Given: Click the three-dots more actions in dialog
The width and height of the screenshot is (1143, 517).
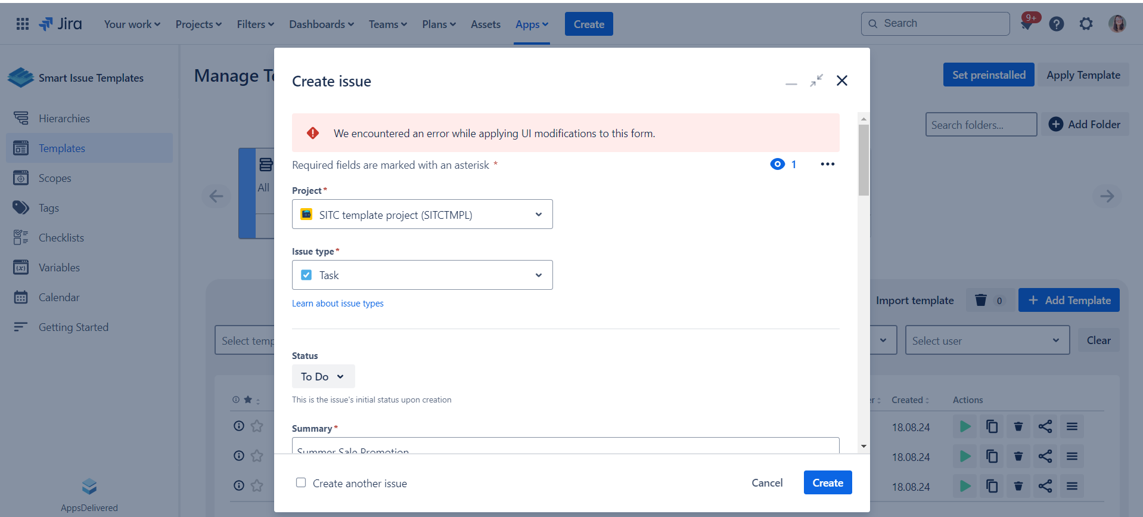Looking at the screenshot, I should click(827, 164).
